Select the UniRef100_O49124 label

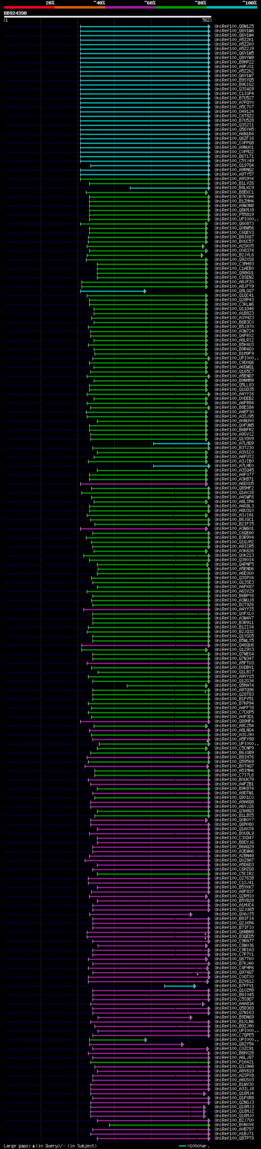click(x=234, y=112)
